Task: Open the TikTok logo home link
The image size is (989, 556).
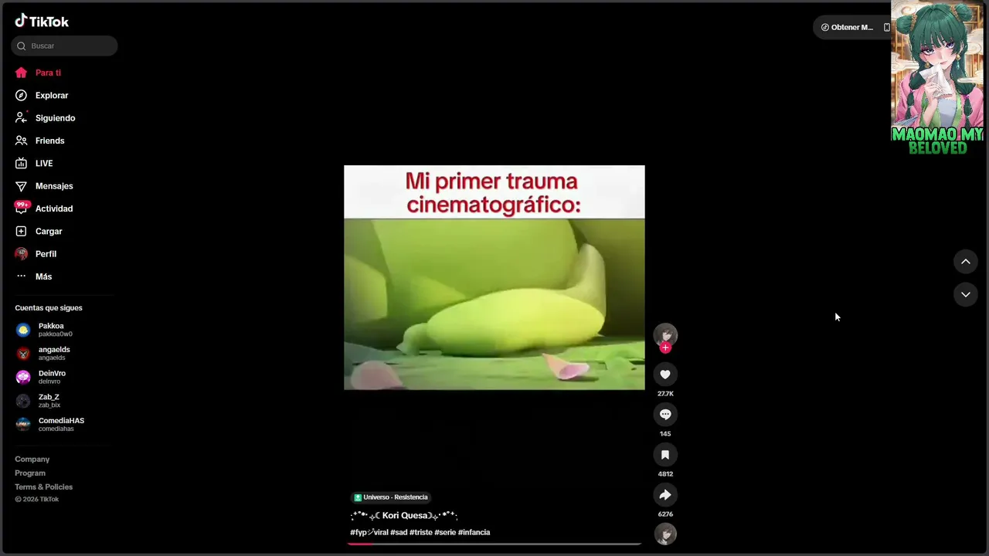Action: 42,21
